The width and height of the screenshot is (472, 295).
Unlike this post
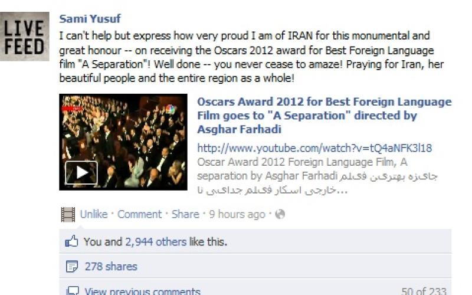pyautogui.click(x=94, y=214)
